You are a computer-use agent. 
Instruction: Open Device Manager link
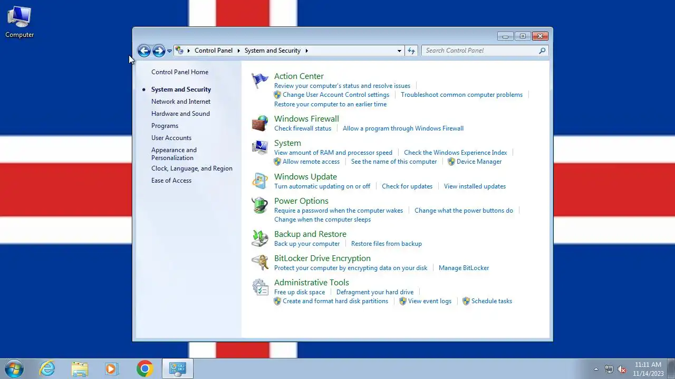click(479, 162)
